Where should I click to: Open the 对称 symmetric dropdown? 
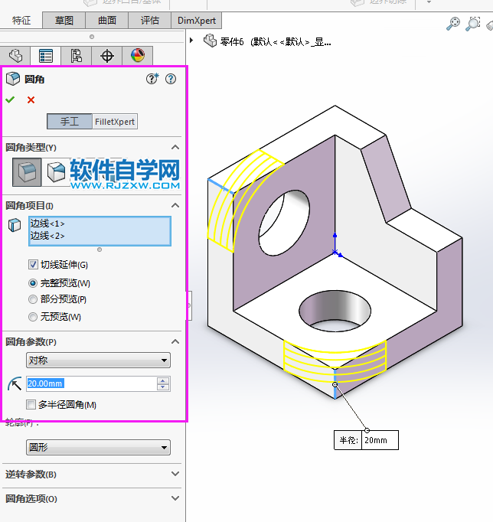click(98, 361)
